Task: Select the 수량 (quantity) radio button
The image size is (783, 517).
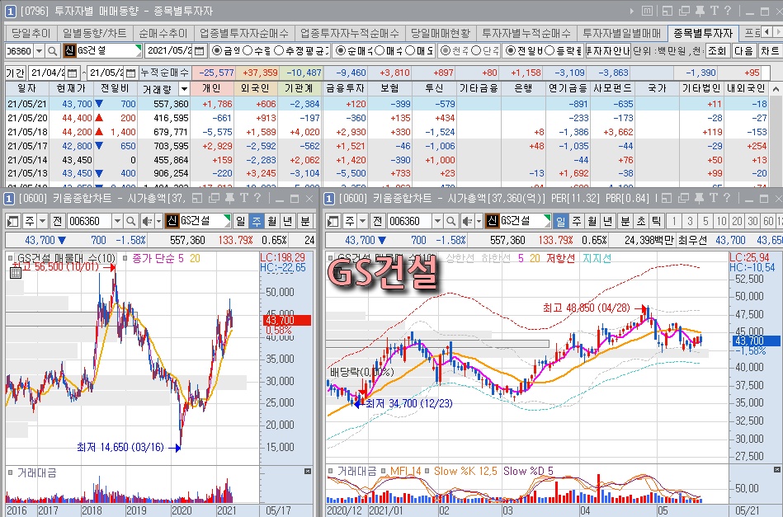Action: coord(248,51)
